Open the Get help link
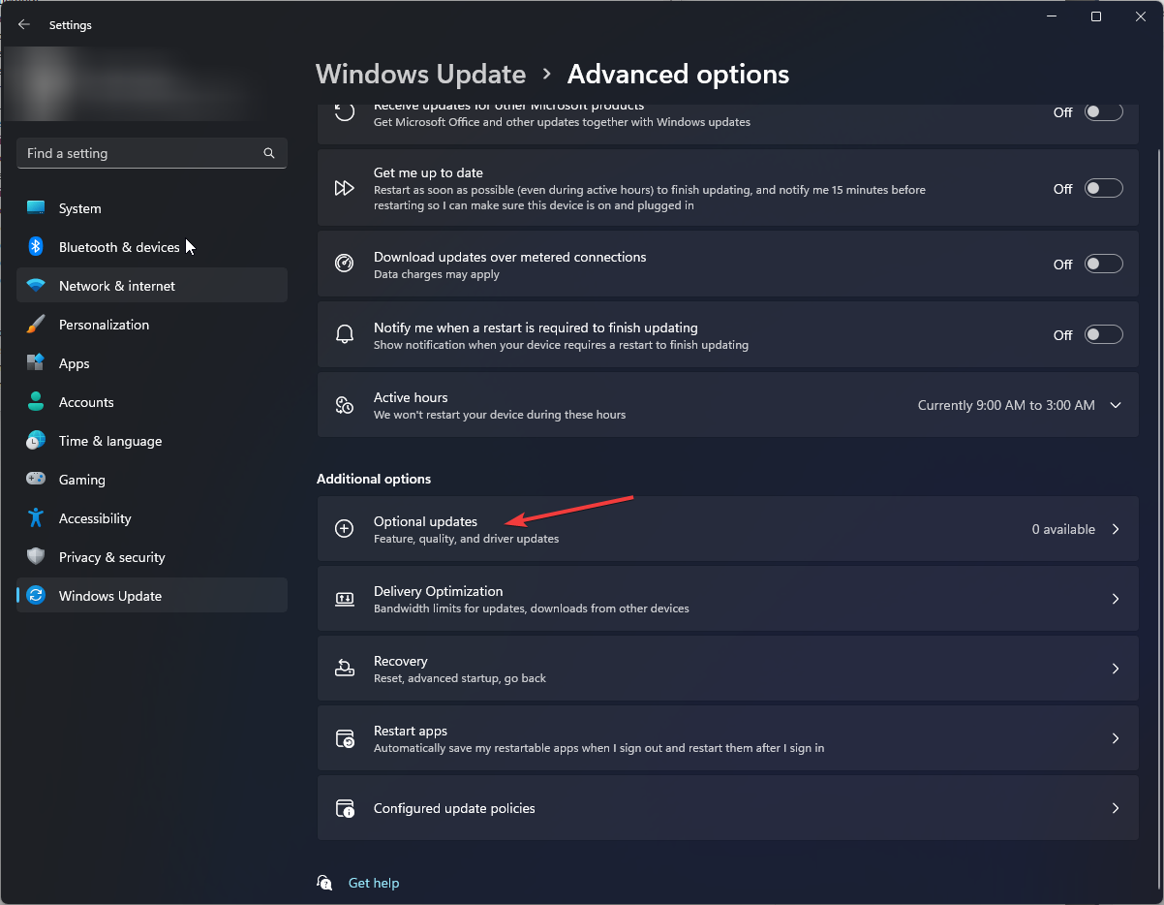This screenshot has width=1164, height=905. point(374,883)
